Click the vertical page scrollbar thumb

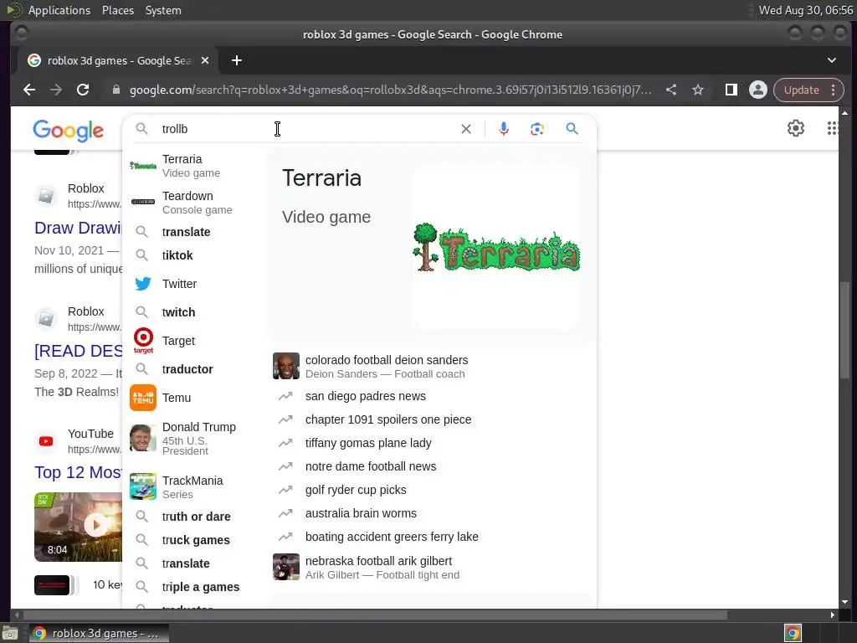point(845,330)
